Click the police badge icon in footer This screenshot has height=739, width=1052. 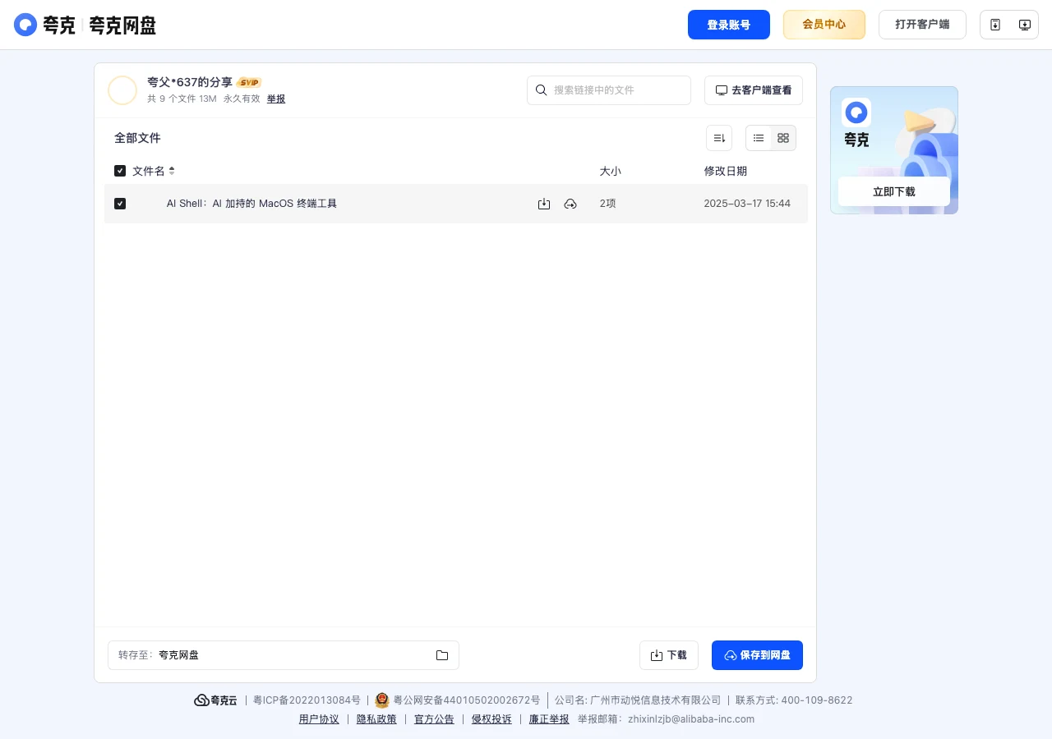tap(382, 700)
